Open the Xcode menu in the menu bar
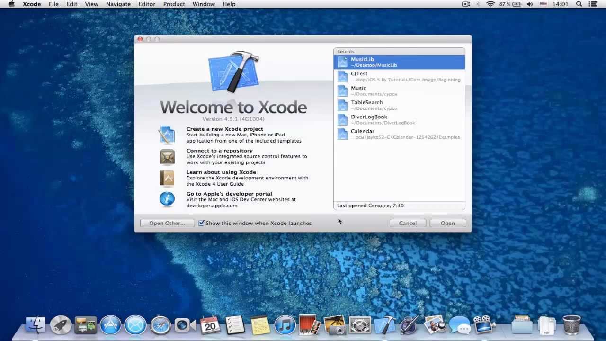This screenshot has height=341, width=606. [x=32, y=4]
